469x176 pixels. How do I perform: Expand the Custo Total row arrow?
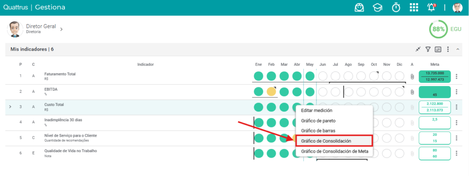[11, 107]
